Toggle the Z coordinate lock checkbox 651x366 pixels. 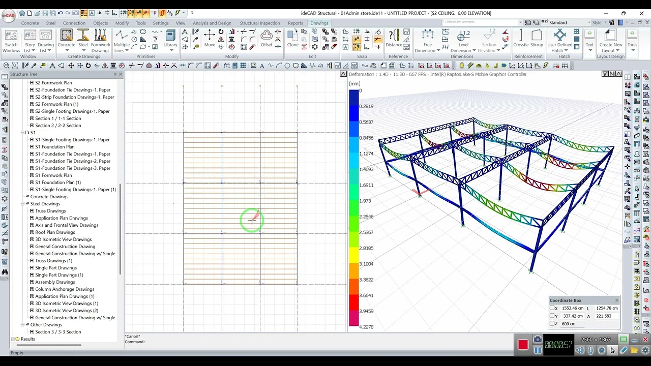[552, 324]
